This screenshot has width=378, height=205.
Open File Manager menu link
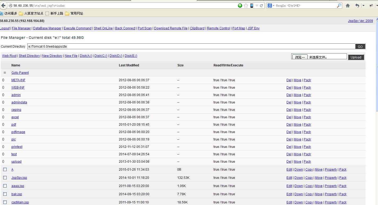[21, 28]
